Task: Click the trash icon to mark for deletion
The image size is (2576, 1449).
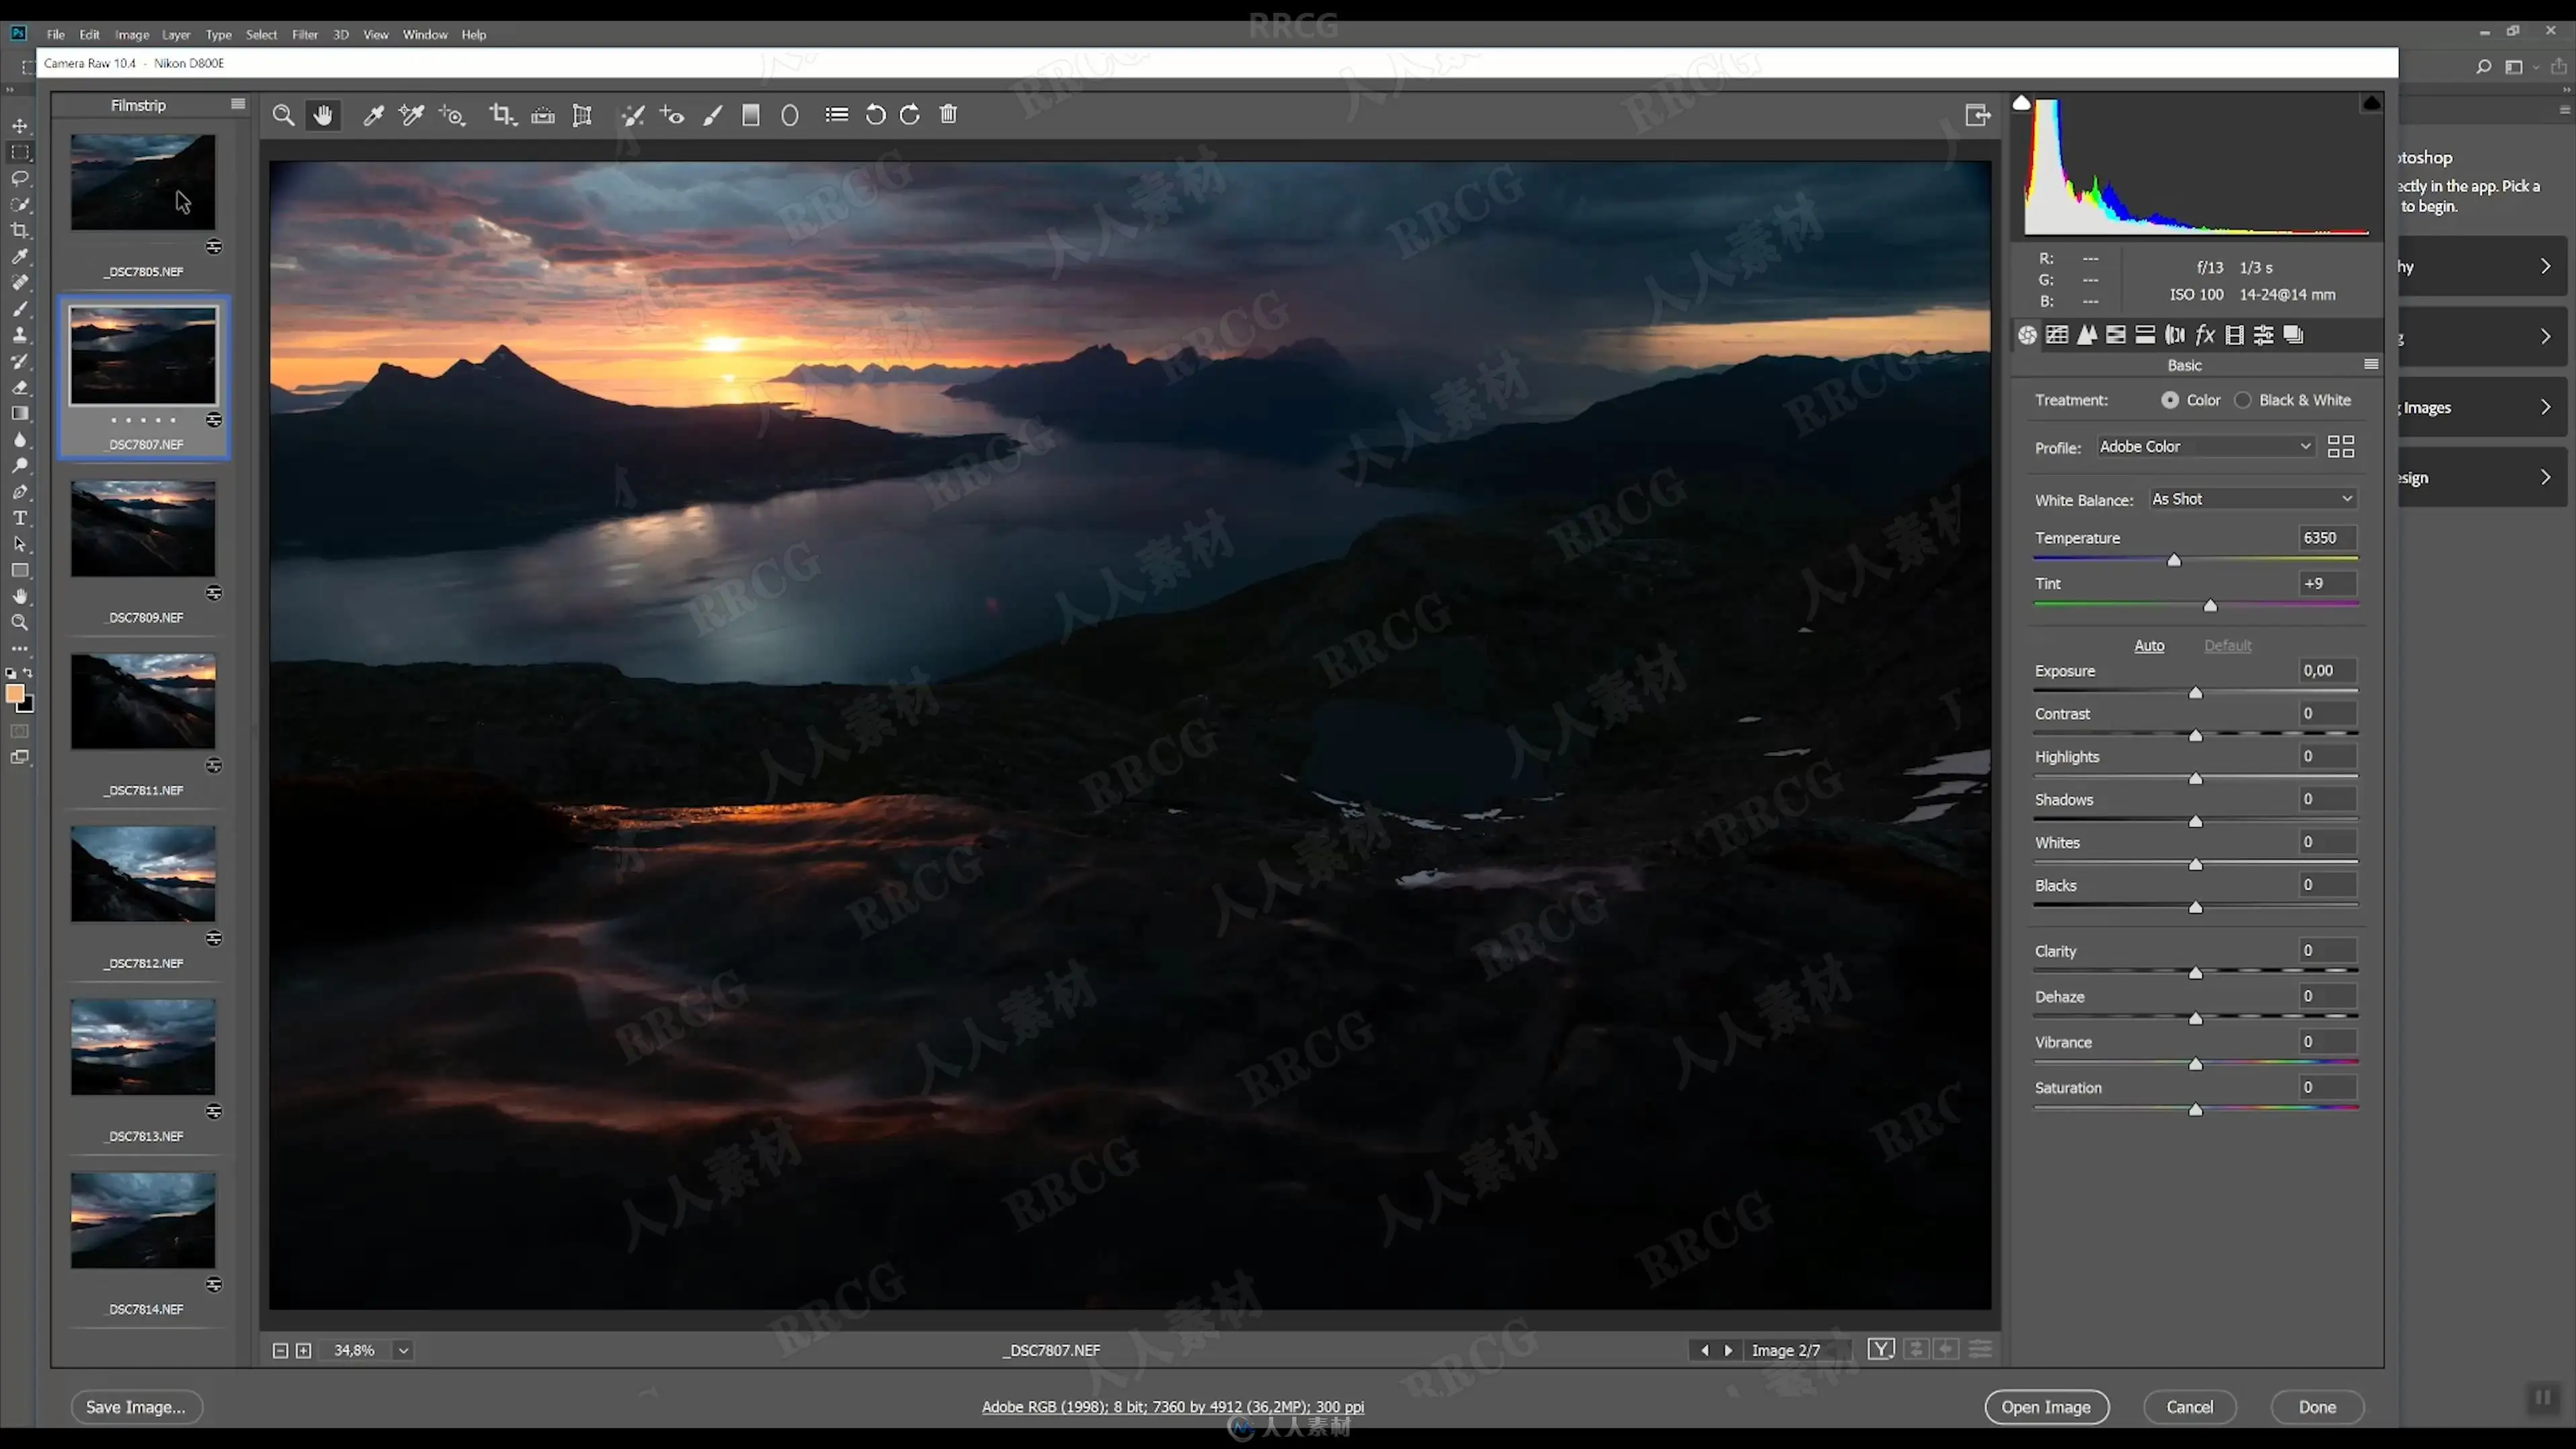Action: pyautogui.click(x=949, y=115)
